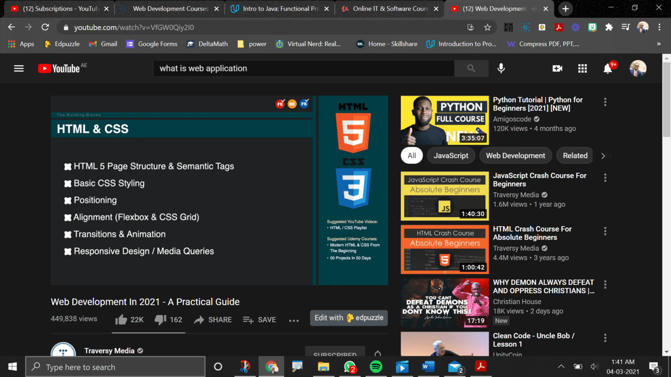
Task: Open the Windows Start menu
Action: click(12, 367)
